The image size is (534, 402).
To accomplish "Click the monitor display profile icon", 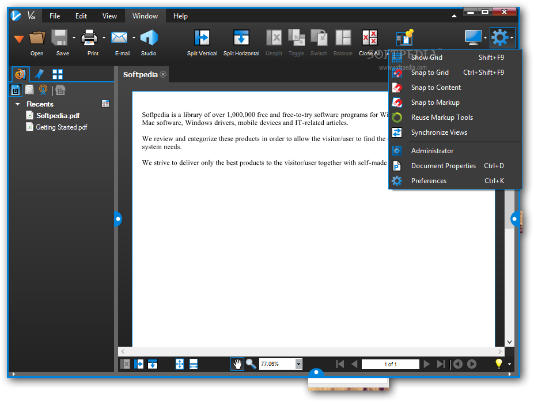I will [x=474, y=37].
